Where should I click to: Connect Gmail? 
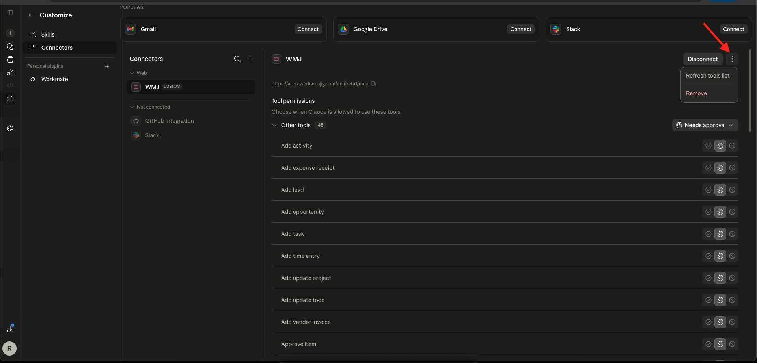(308, 29)
